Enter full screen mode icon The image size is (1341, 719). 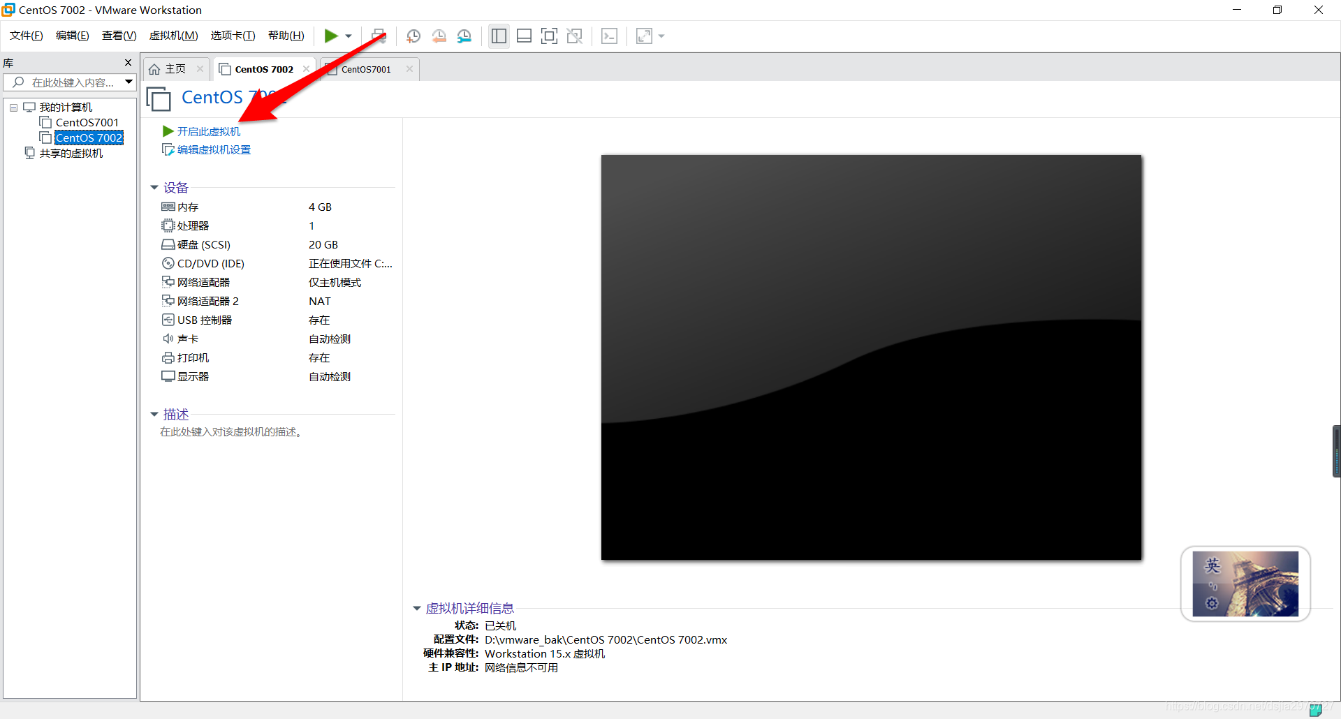point(550,36)
